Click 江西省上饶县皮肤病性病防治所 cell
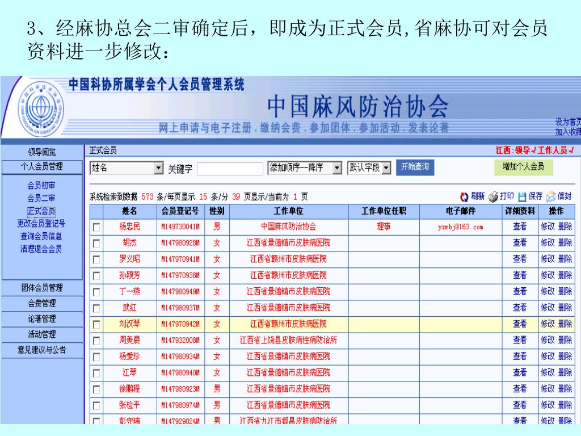Image resolution: width=581 pixels, height=436 pixels. coord(289,341)
